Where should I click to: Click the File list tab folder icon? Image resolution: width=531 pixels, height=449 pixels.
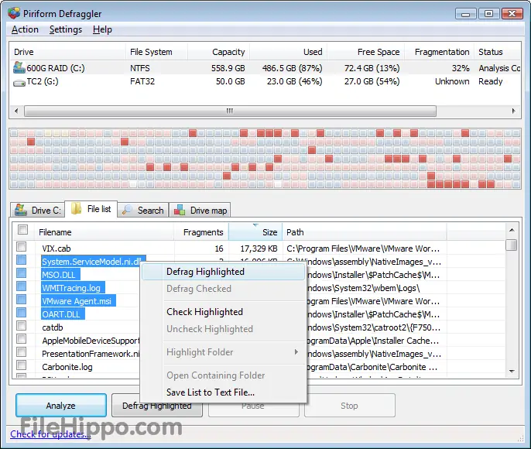[x=76, y=209]
